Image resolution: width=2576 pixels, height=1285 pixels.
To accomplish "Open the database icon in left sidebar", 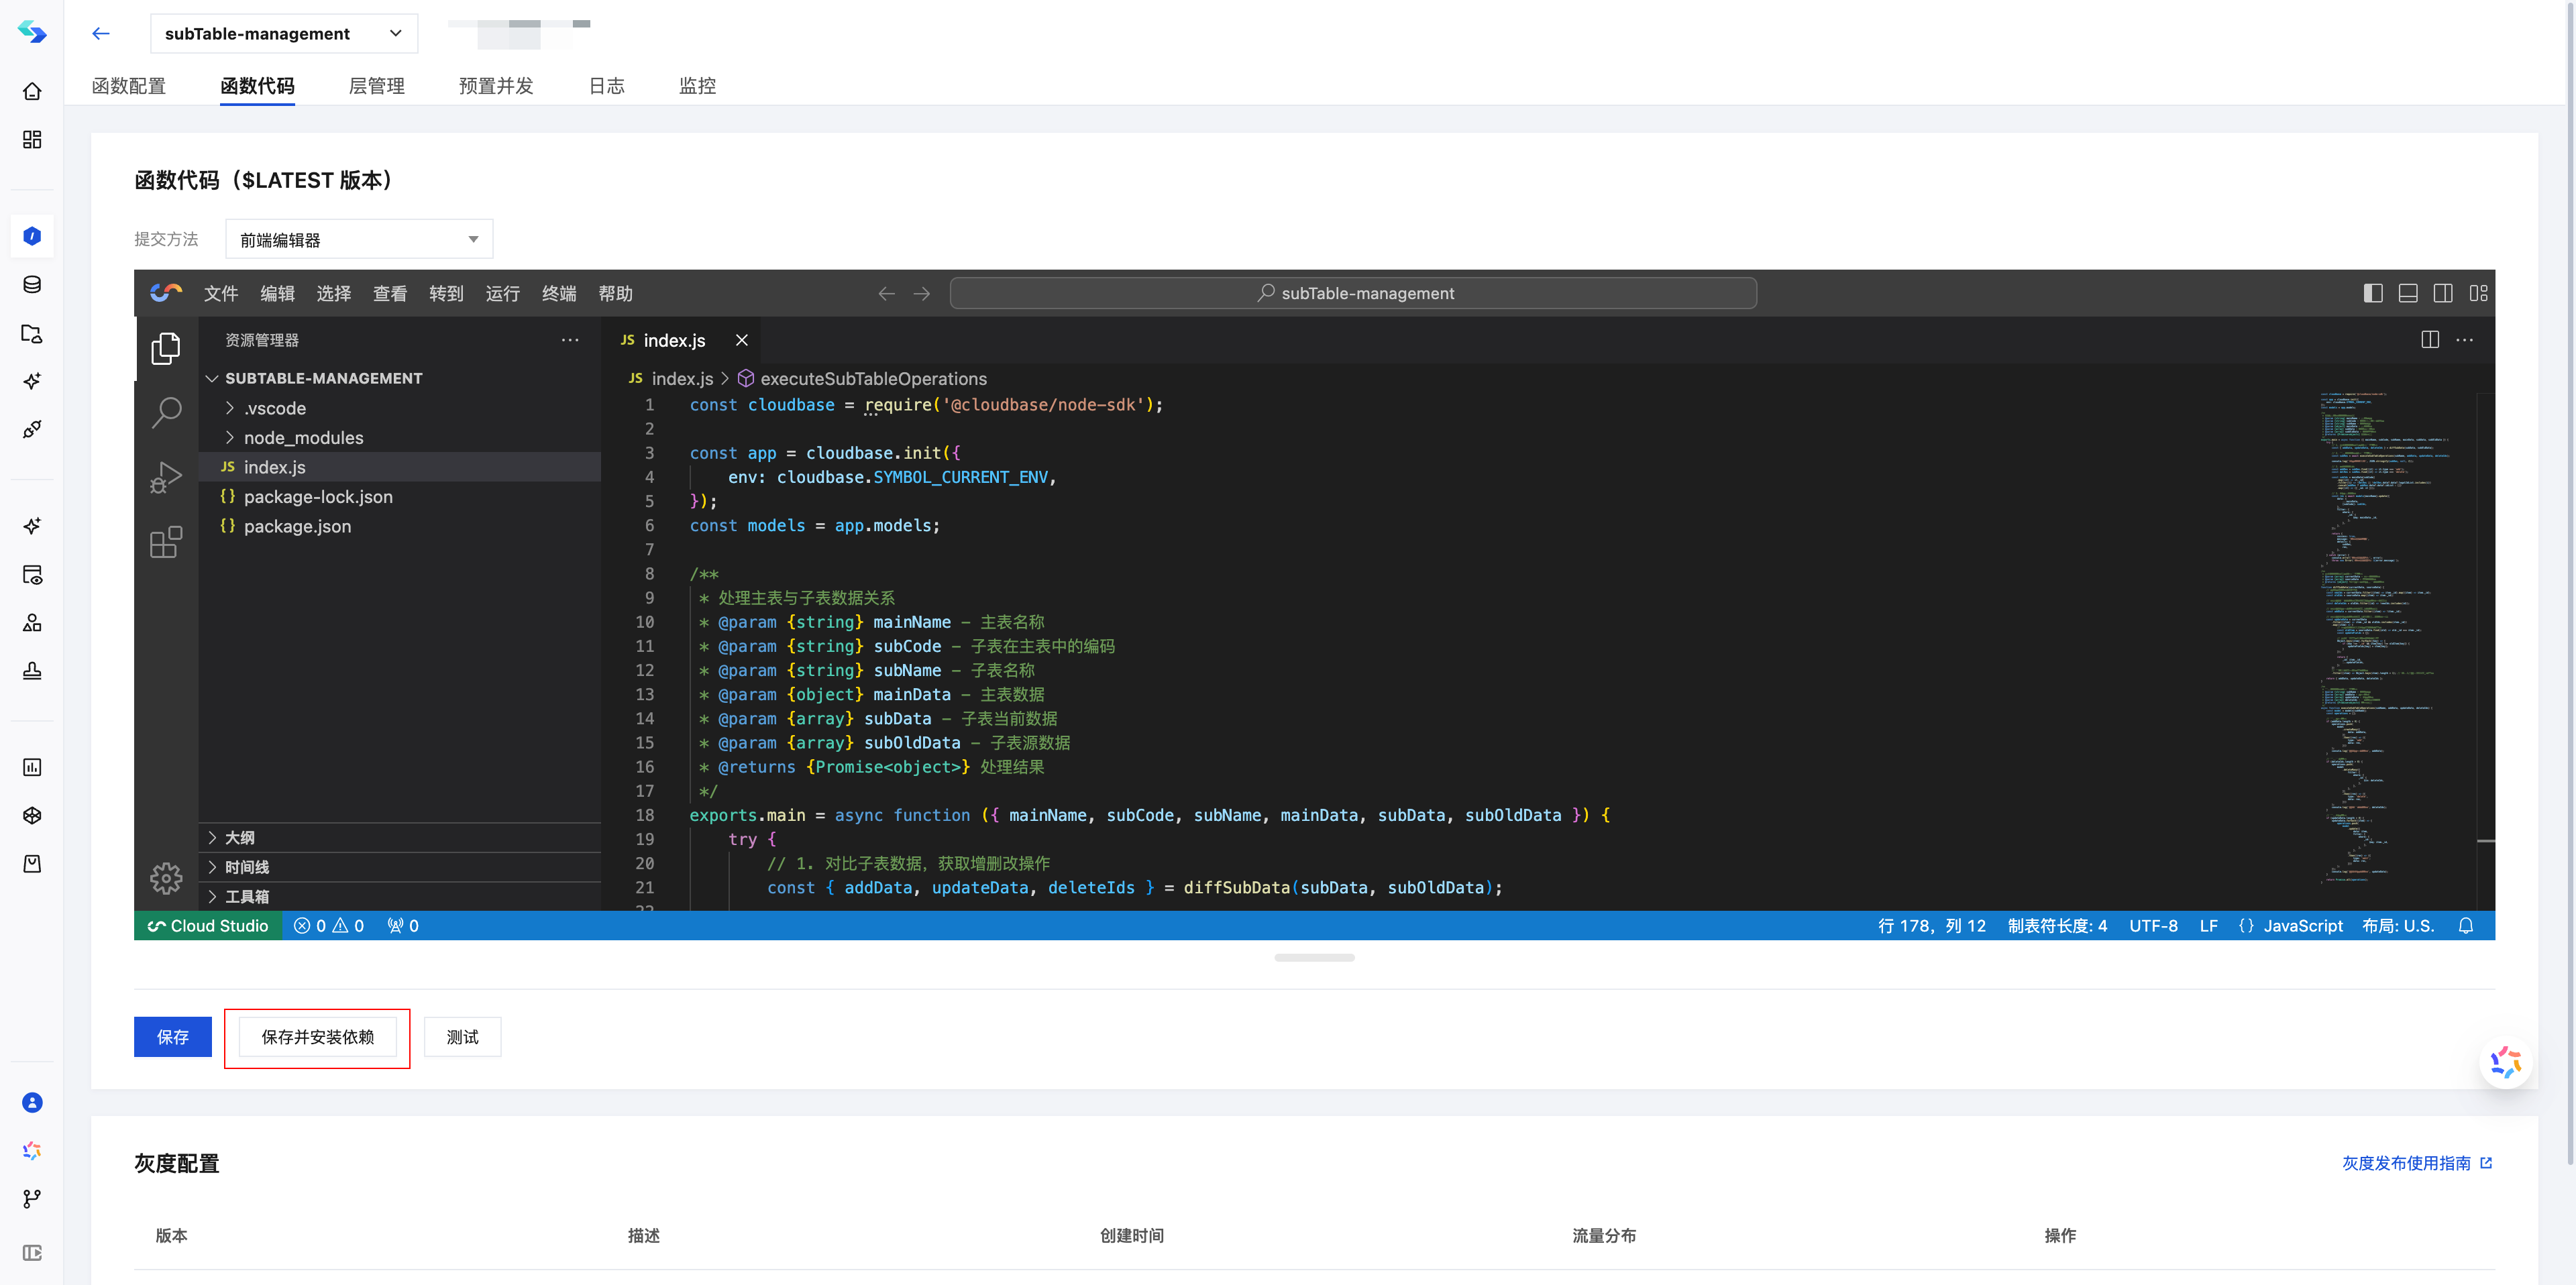I will point(32,284).
